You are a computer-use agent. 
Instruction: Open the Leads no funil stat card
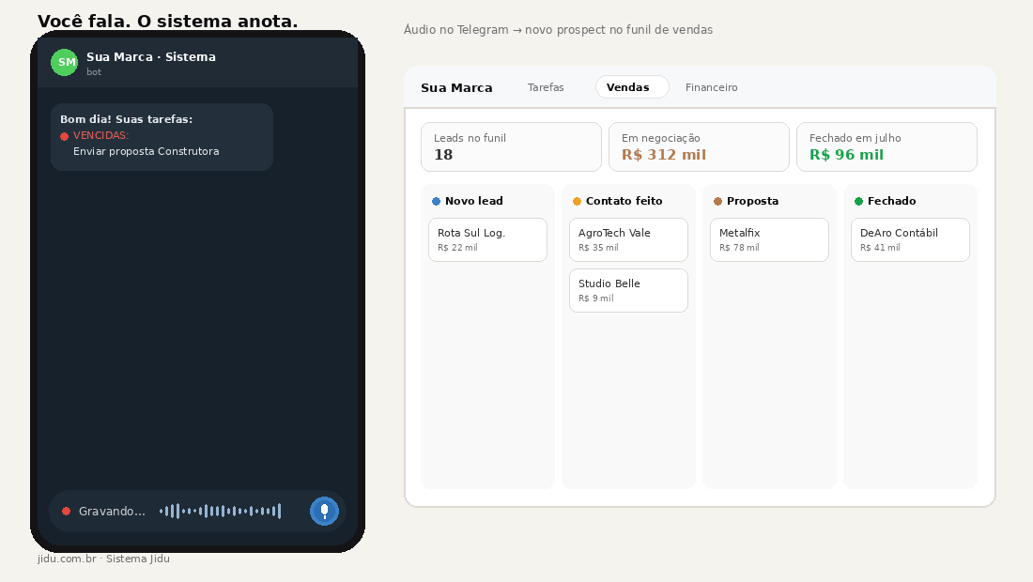coord(511,146)
